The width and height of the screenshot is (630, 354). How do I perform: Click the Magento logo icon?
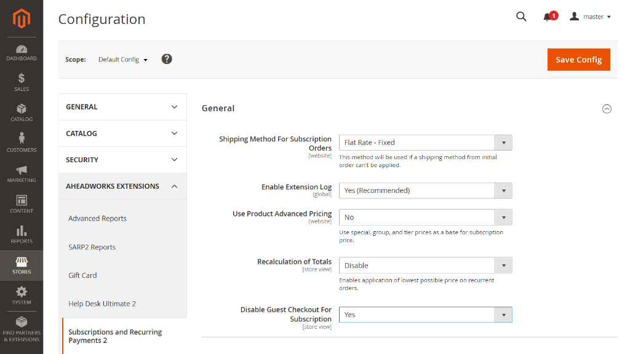click(22, 18)
